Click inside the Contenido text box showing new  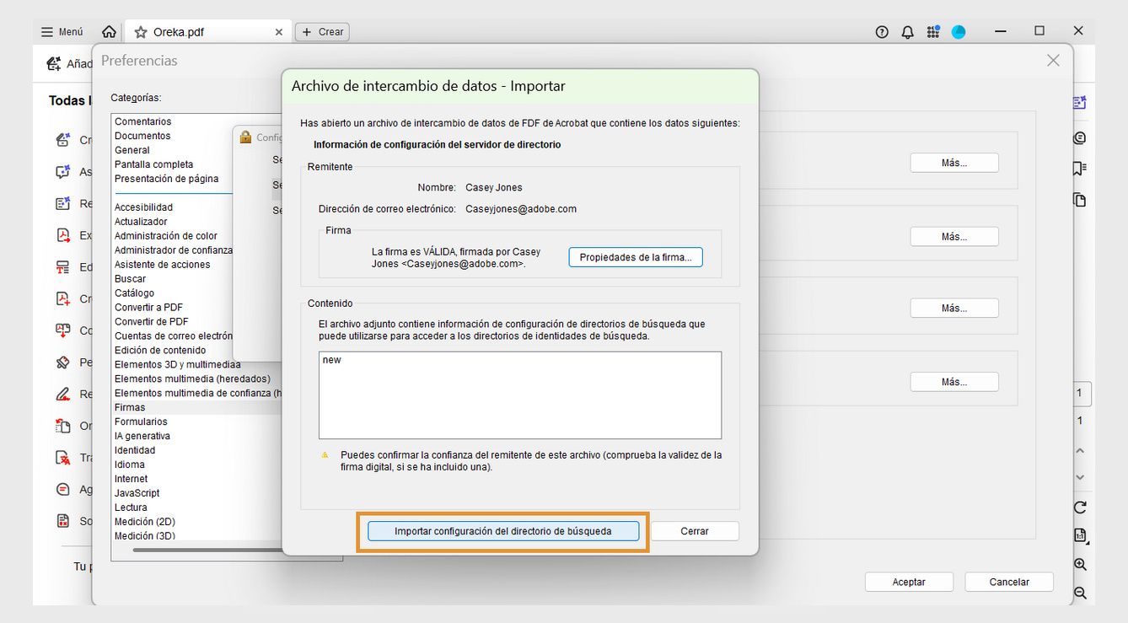point(518,395)
